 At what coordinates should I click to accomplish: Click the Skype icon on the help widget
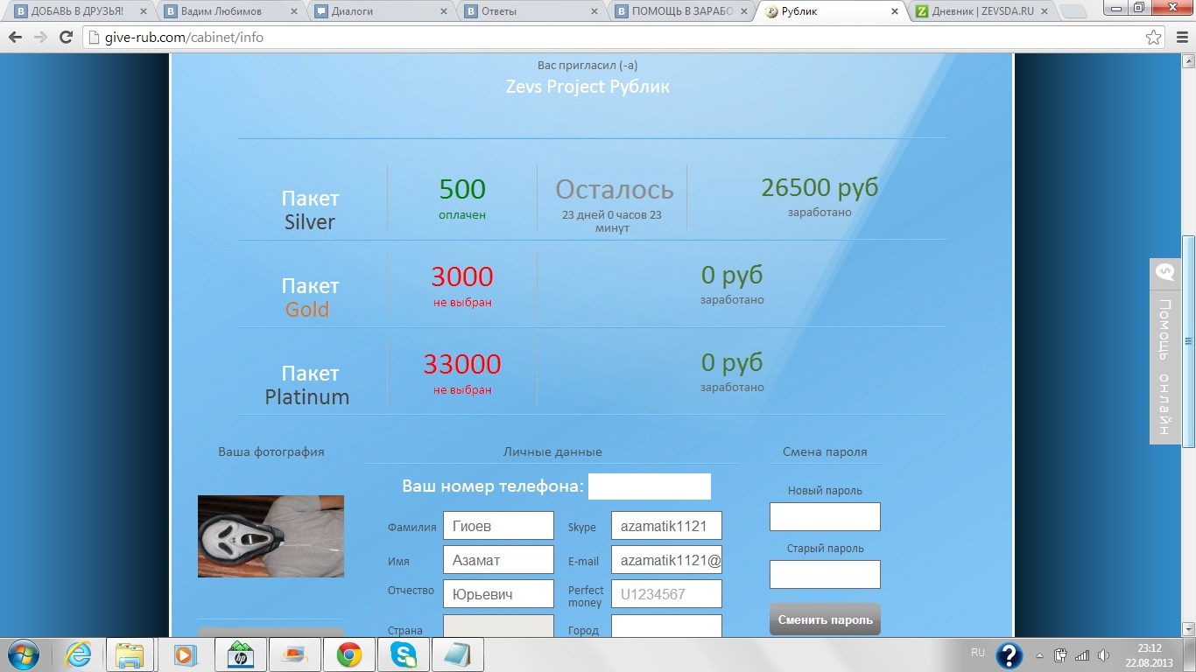(1164, 272)
